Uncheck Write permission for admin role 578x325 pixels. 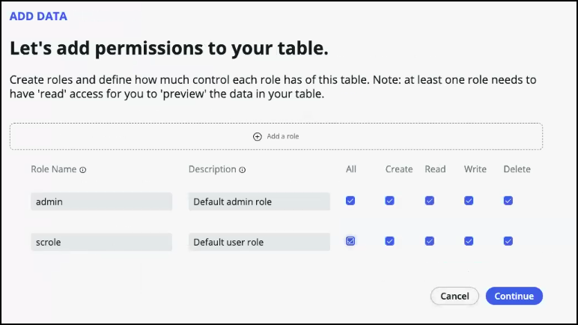tap(469, 201)
